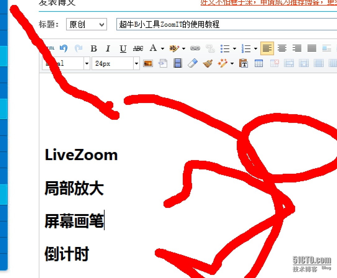Open the 原创 post type dropdown
This screenshot has width=337, height=278.
[x=86, y=24]
